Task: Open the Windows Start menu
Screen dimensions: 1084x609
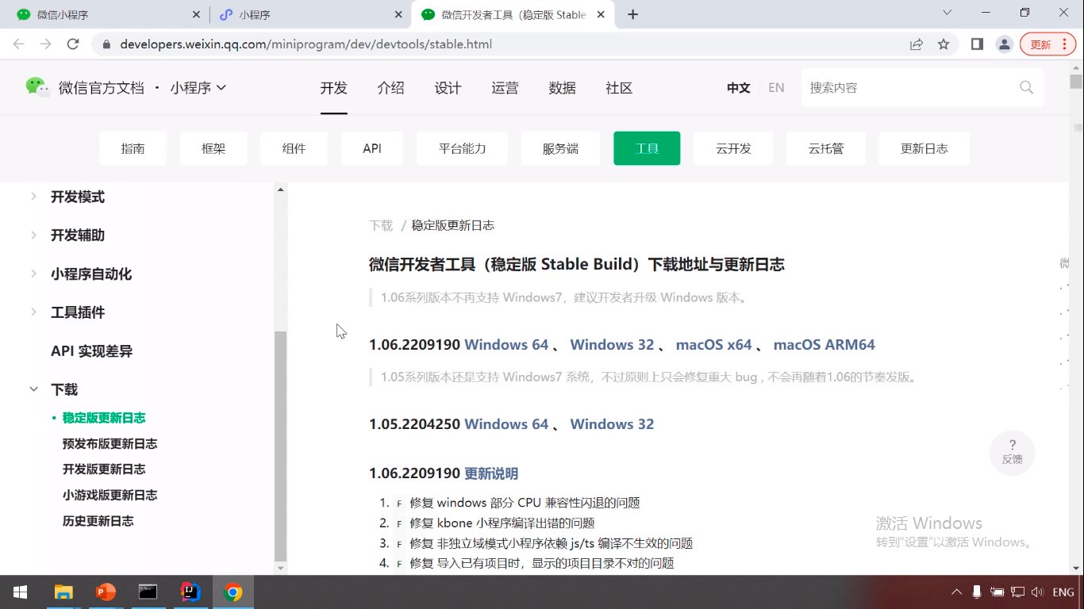Action: [21, 592]
